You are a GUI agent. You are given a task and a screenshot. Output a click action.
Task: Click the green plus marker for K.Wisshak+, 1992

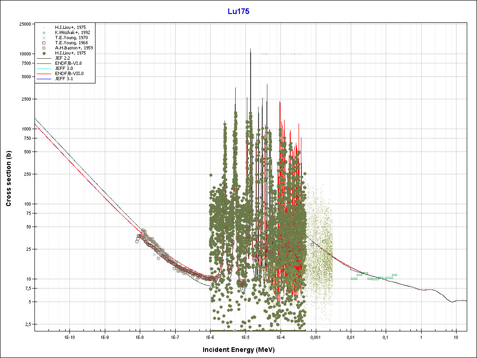pyautogui.click(x=43, y=33)
